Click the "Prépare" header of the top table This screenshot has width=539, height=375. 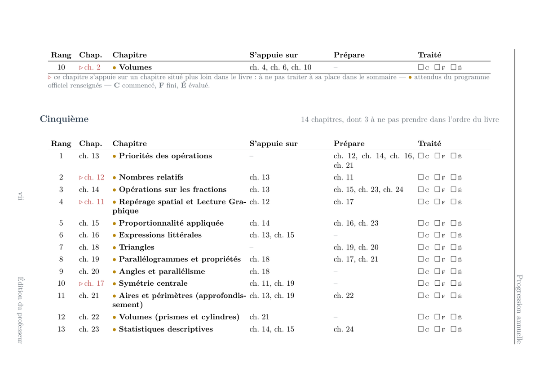click(349, 55)
